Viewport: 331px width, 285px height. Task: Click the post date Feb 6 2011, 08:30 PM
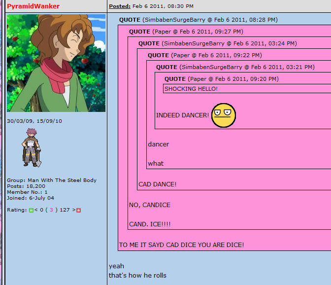163,6
